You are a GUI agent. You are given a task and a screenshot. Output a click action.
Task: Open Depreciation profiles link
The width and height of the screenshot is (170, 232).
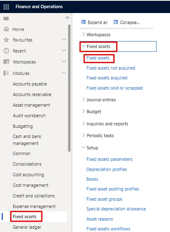[x=107, y=169]
